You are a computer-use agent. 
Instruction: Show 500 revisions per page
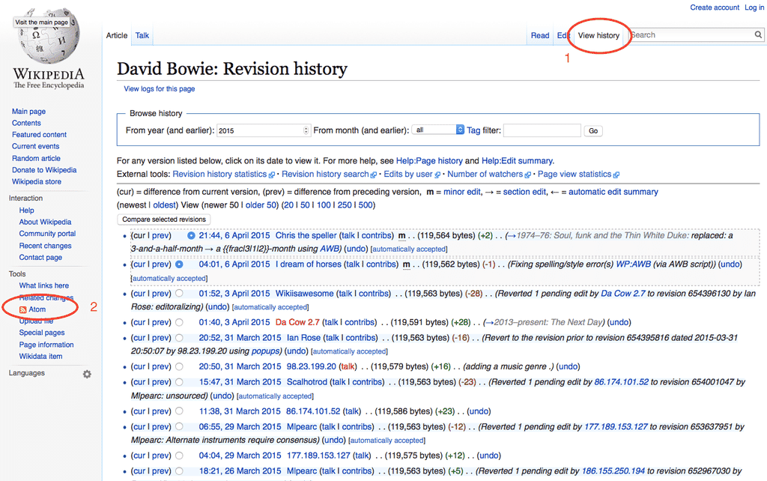point(366,205)
